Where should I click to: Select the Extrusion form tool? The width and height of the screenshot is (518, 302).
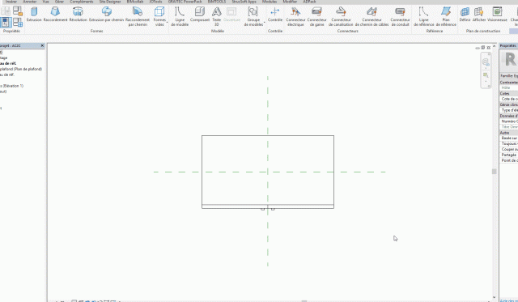click(x=34, y=15)
